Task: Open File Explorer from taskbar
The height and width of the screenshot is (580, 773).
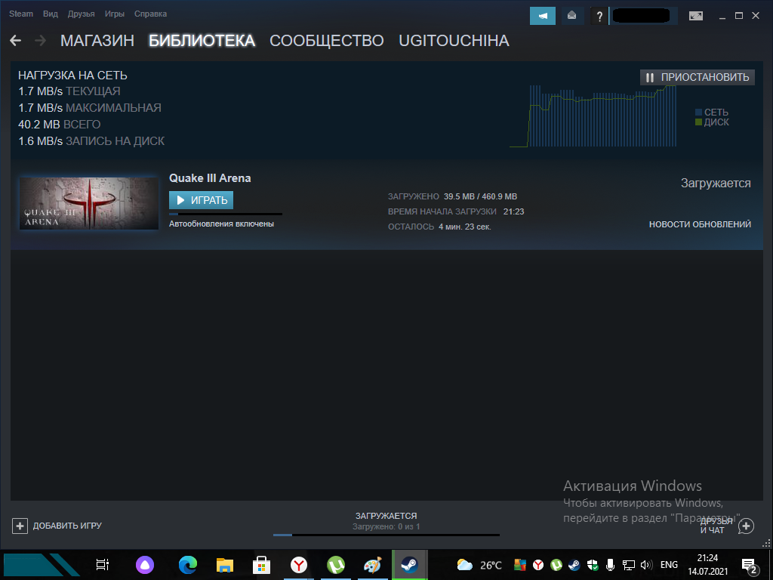Action: (225, 565)
